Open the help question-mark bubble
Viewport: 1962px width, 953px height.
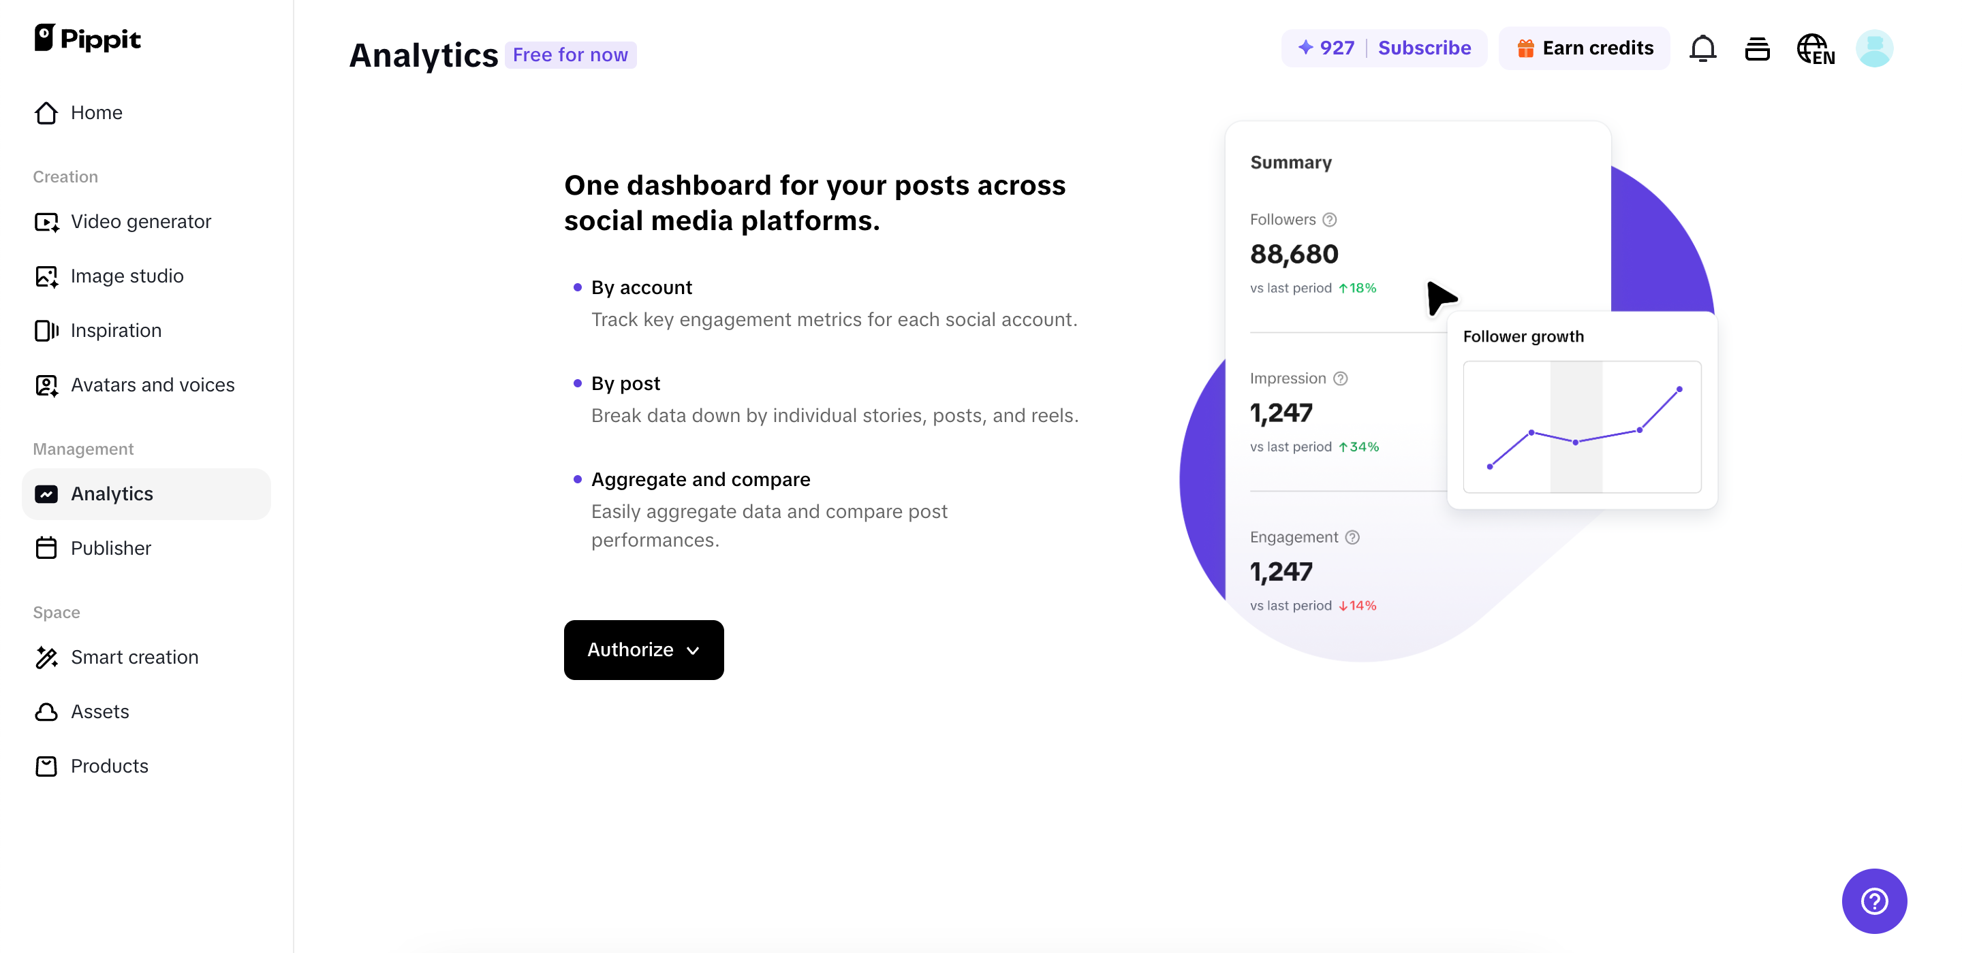pos(1874,901)
